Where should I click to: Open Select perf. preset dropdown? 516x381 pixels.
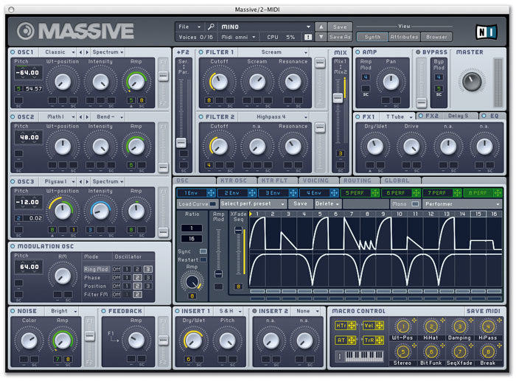tap(253, 204)
